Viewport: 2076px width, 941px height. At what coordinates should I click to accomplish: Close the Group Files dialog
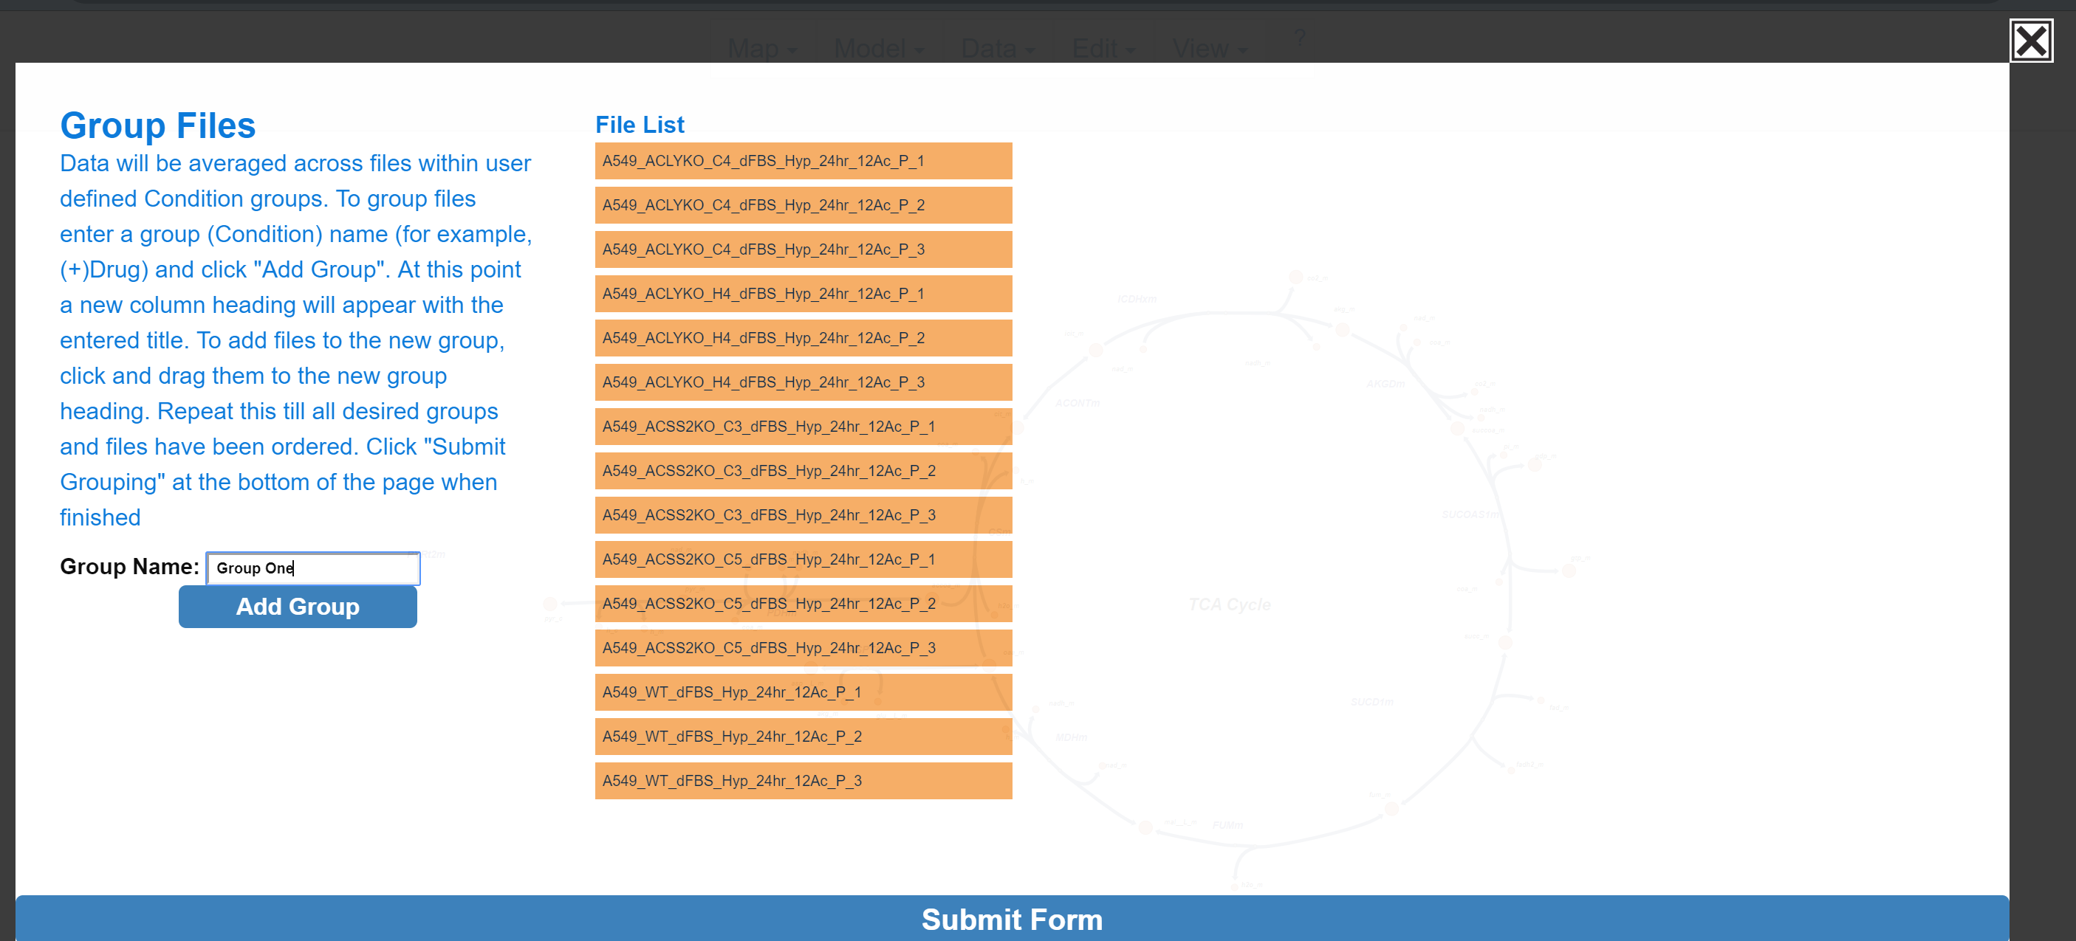click(x=2030, y=41)
